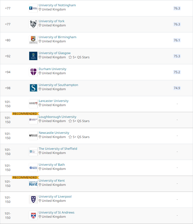Click 'United Kingdom' under University of Liverpool
Image resolution: width=193 pixels, height=224 pixels.
[x=54, y=201]
